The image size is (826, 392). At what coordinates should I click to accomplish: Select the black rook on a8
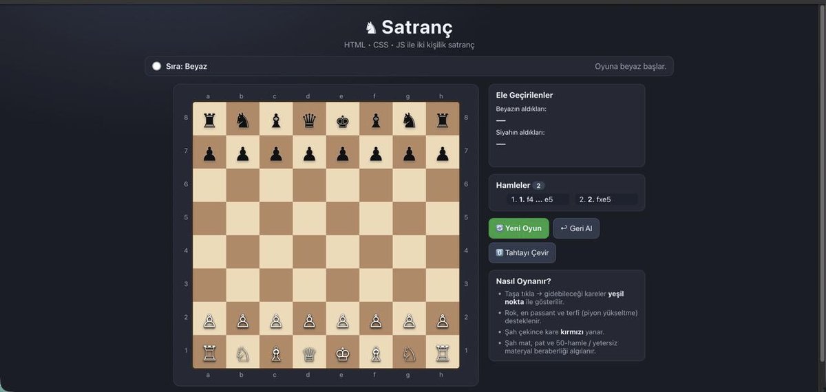[209, 121]
